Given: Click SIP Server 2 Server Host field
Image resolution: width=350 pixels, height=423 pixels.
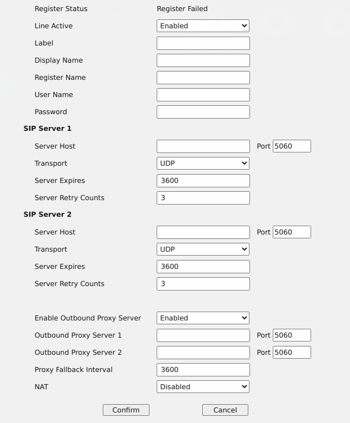Looking at the screenshot, I should click(x=203, y=232).
